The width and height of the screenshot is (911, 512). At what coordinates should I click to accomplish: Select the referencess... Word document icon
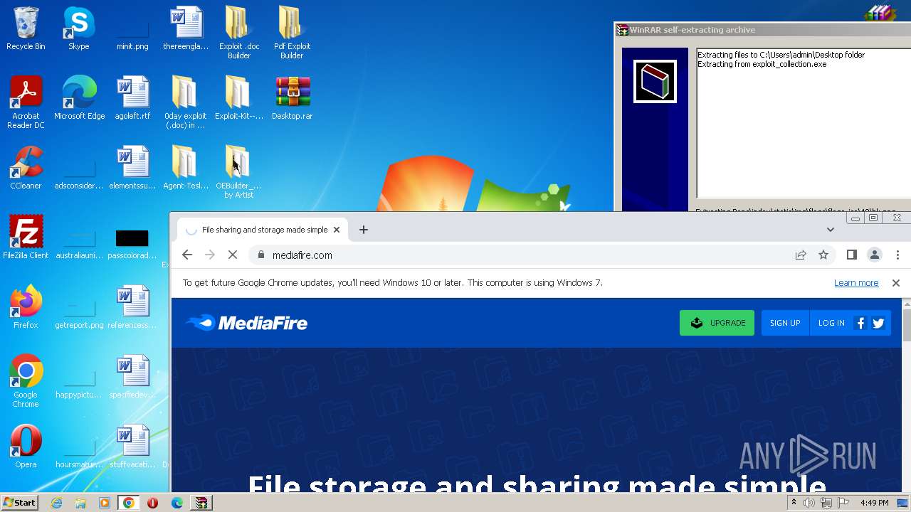132,307
